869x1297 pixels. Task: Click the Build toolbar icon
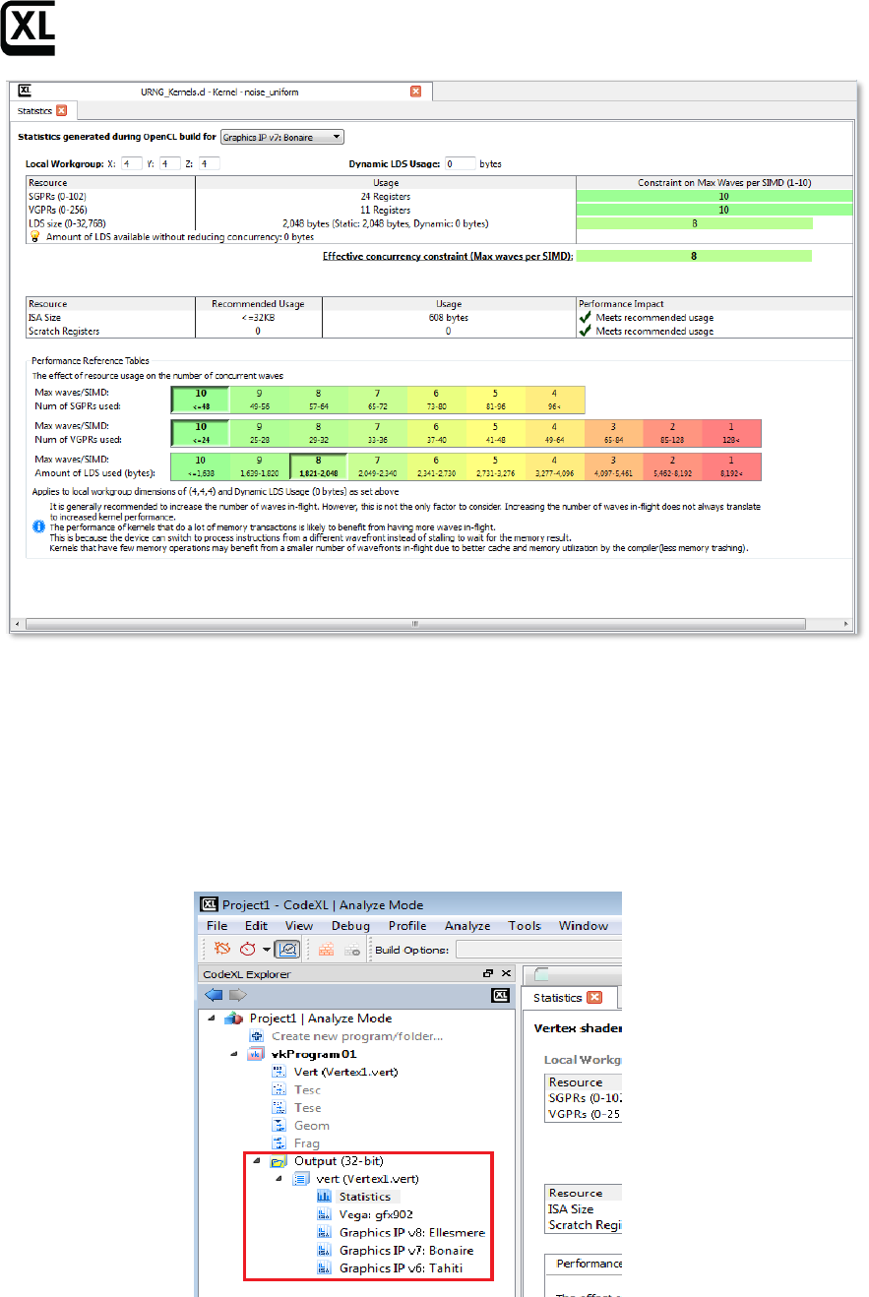coord(325,951)
